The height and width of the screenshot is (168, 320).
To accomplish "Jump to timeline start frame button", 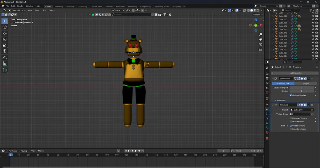I will coord(126,151).
